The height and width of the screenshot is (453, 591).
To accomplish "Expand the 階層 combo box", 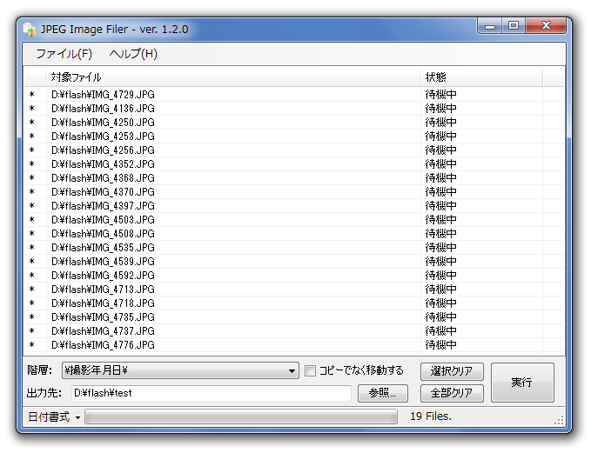I will 180,371.
